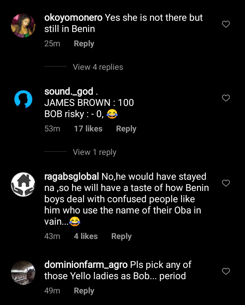Like okoyomonero's comment with the heart
245x305 pixels.
pyautogui.click(x=226, y=24)
